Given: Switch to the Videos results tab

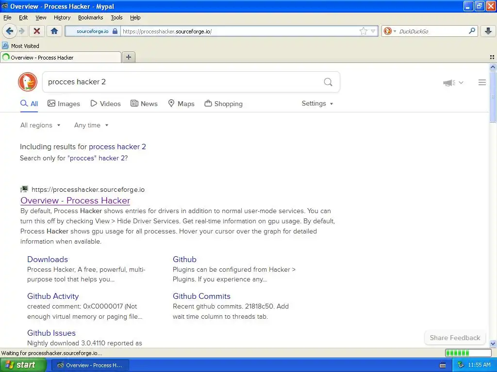Looking at the screenshot, I should coord(105,104).
